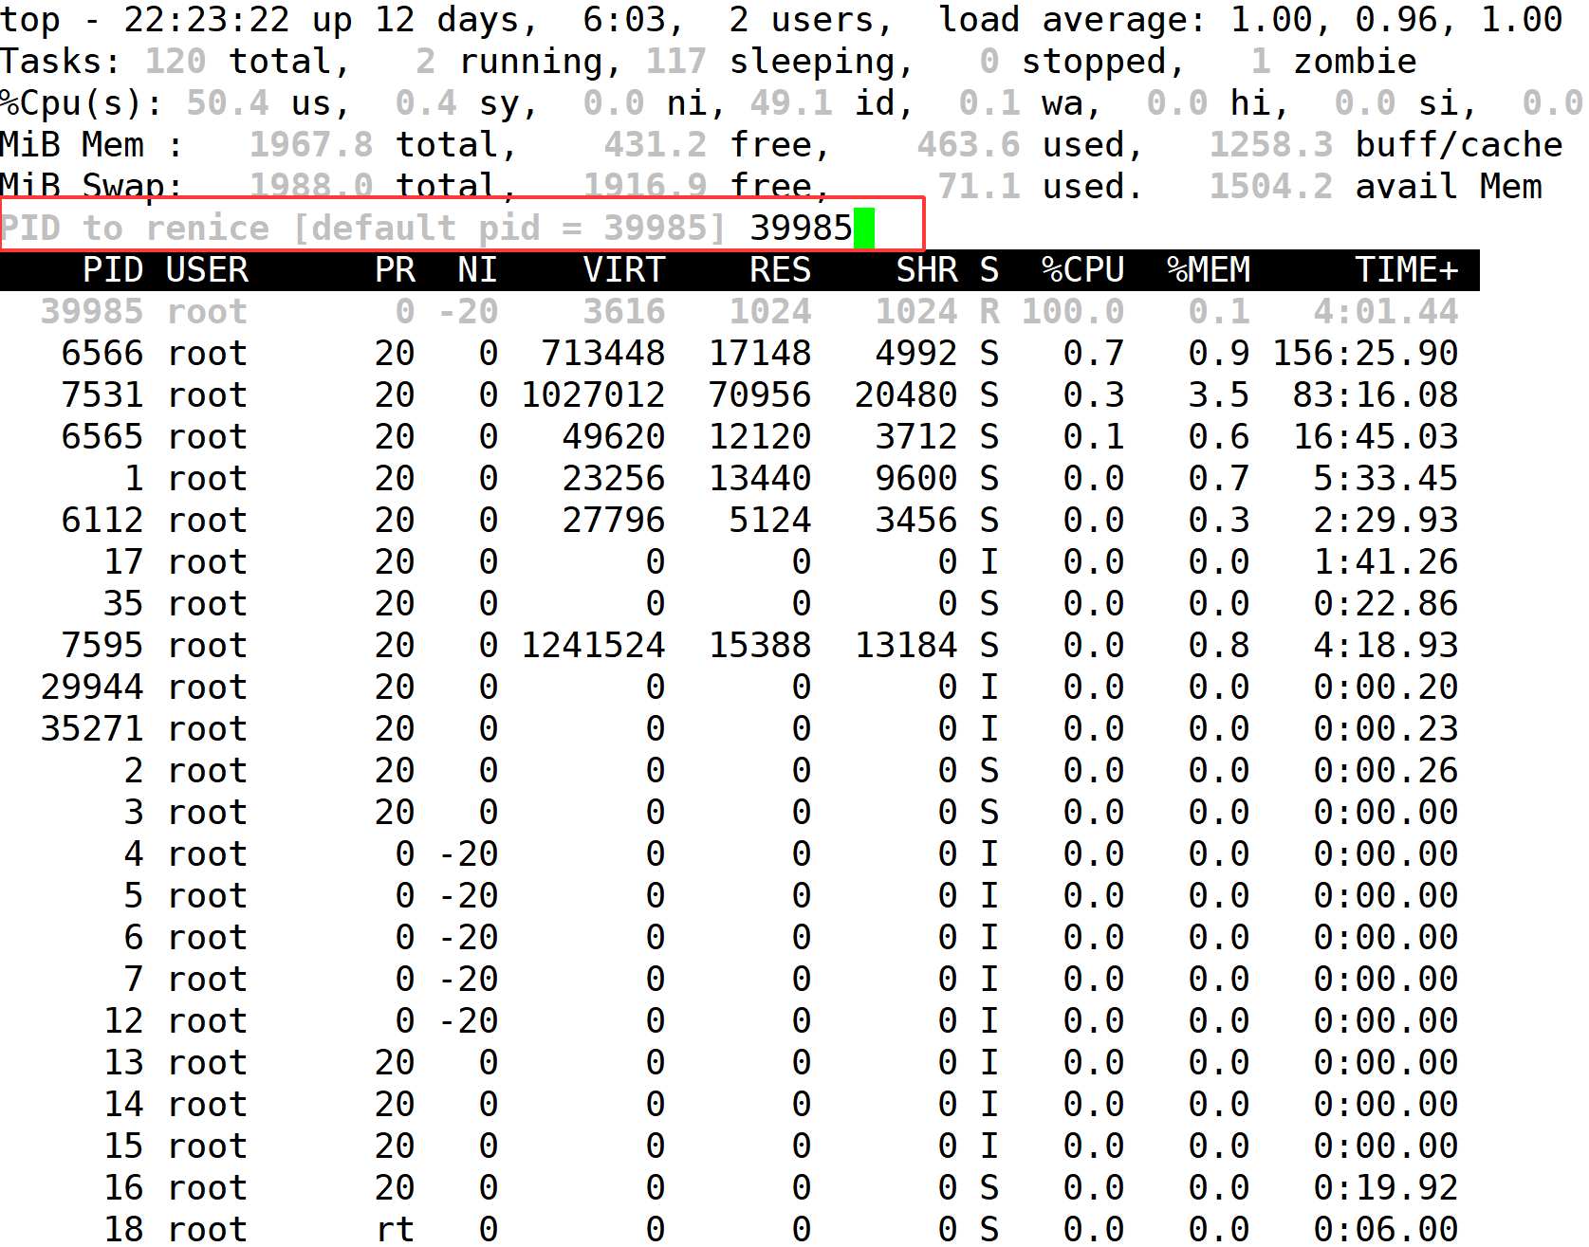Click the 22:23:22 time in header
Image resolution: width=1589 pixels, height=1247 pixels.
click(207, 20)
